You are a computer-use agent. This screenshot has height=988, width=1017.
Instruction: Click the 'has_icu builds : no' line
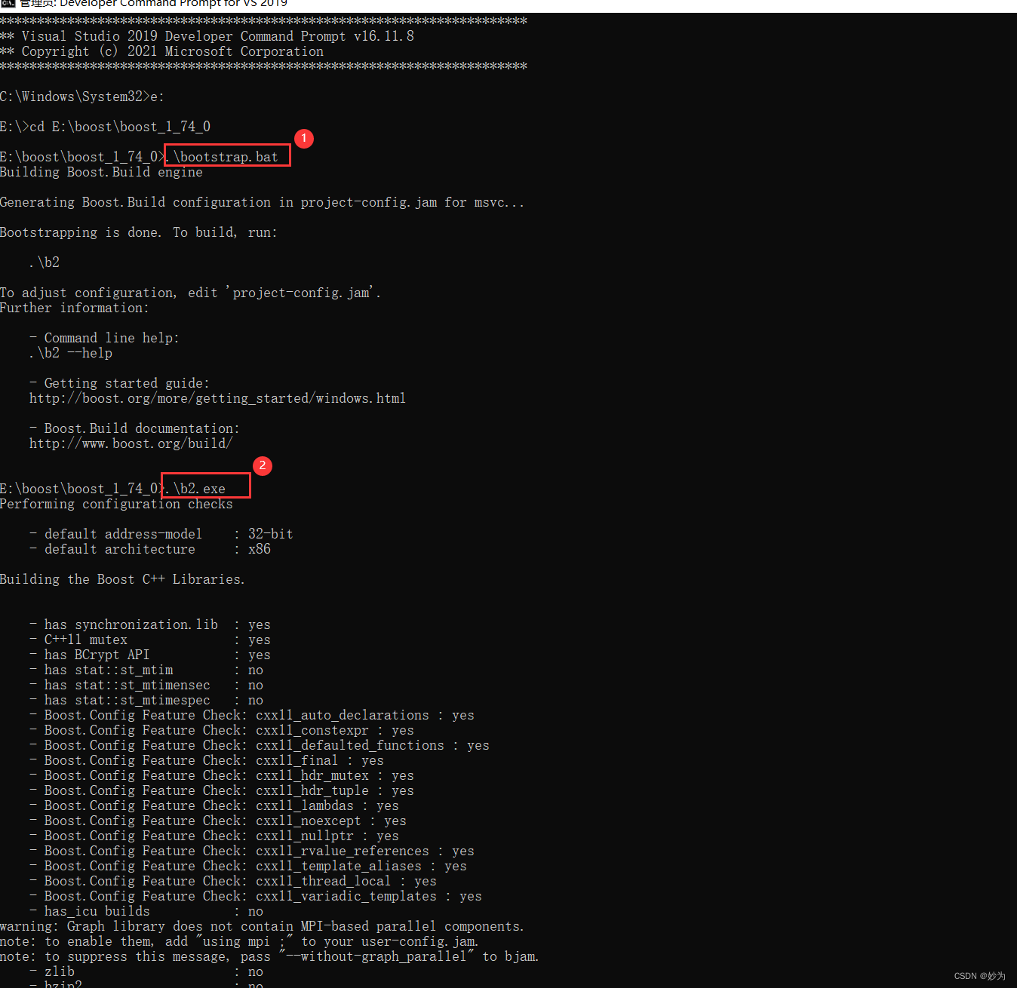coord(146,911)
